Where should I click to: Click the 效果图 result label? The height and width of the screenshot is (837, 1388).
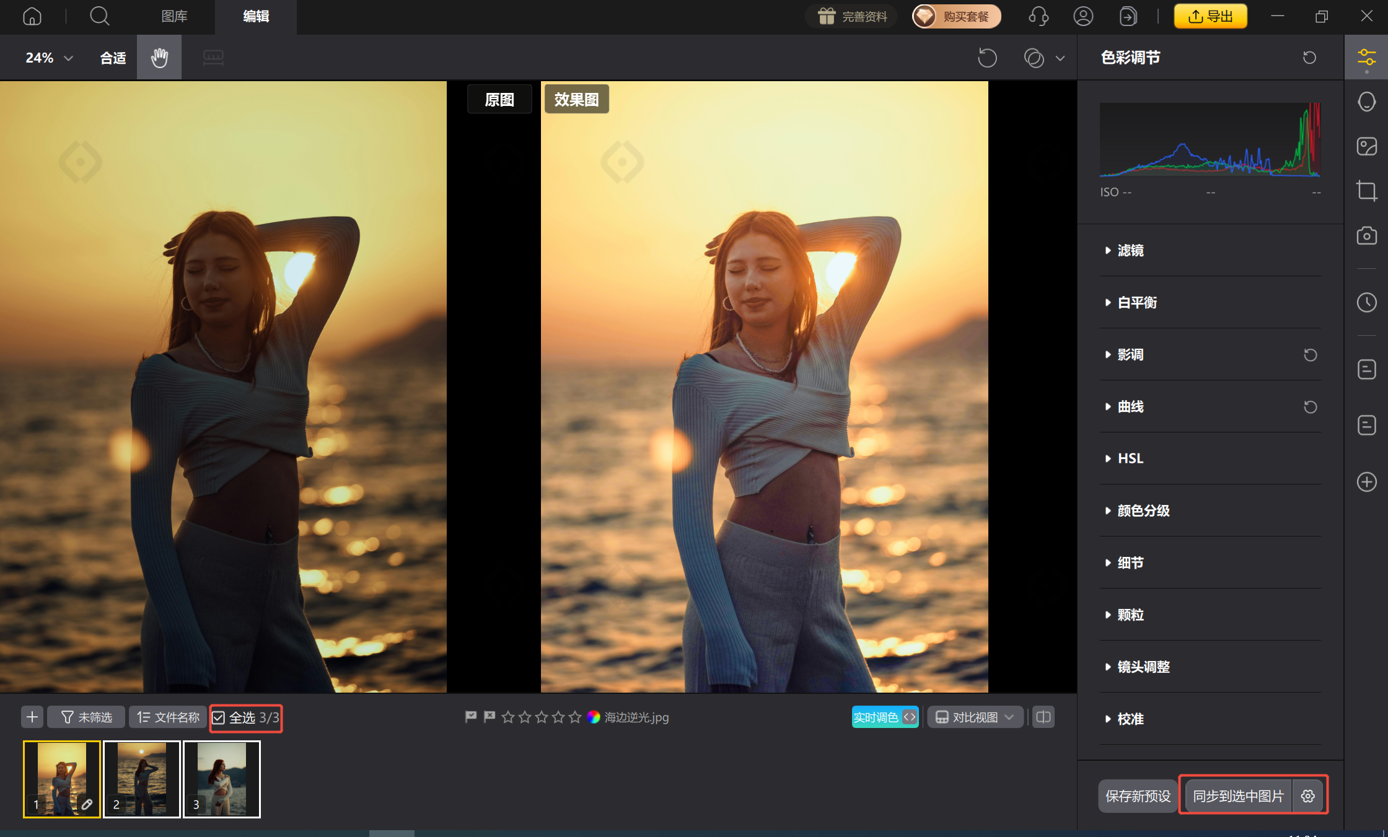[x=576, y=99]
